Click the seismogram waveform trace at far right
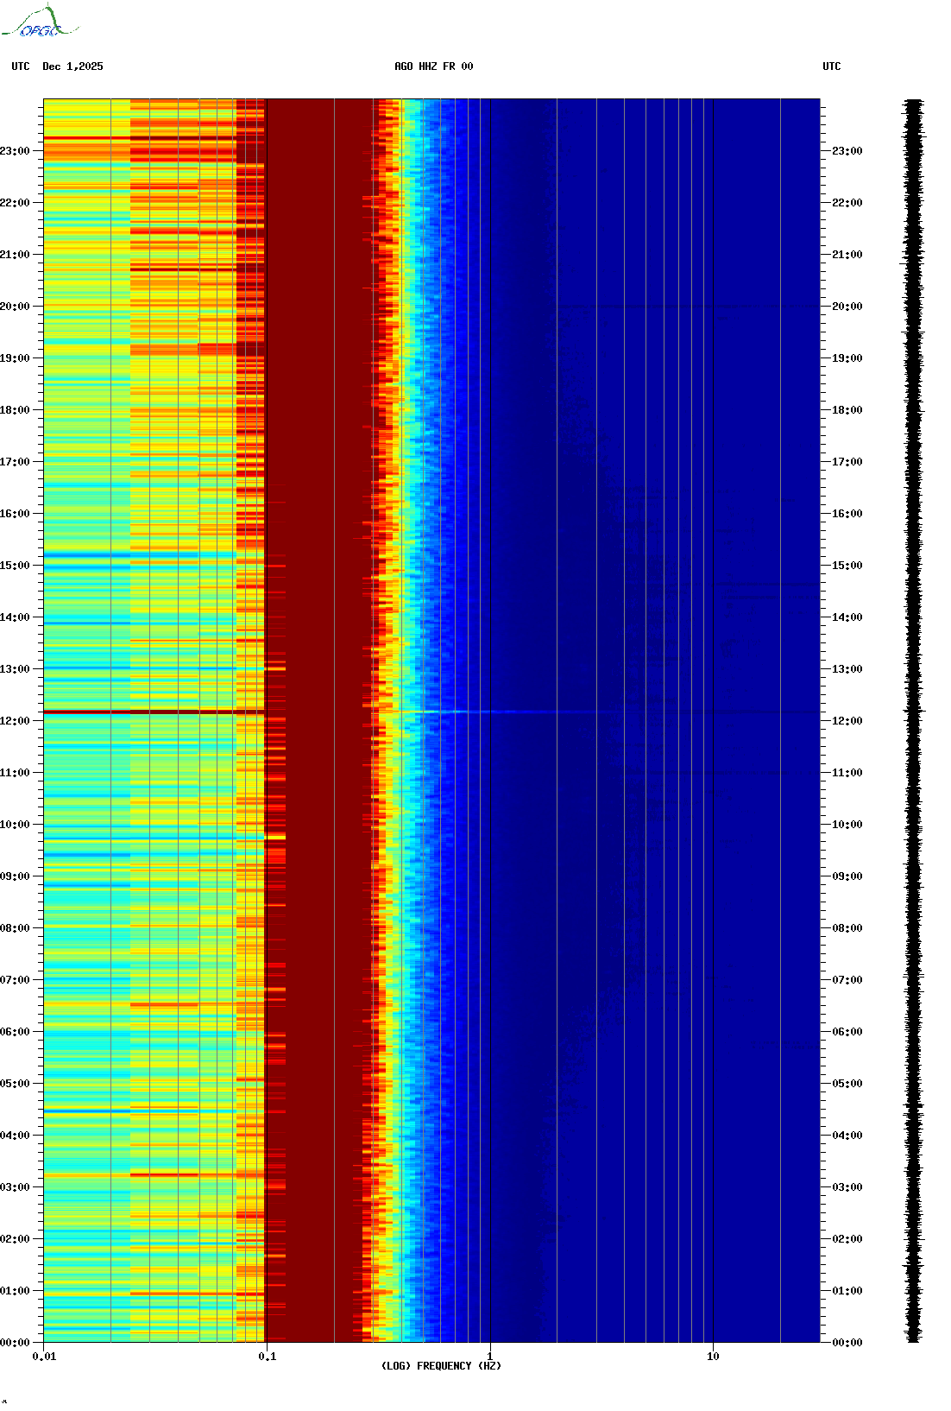 coord(914,721)
